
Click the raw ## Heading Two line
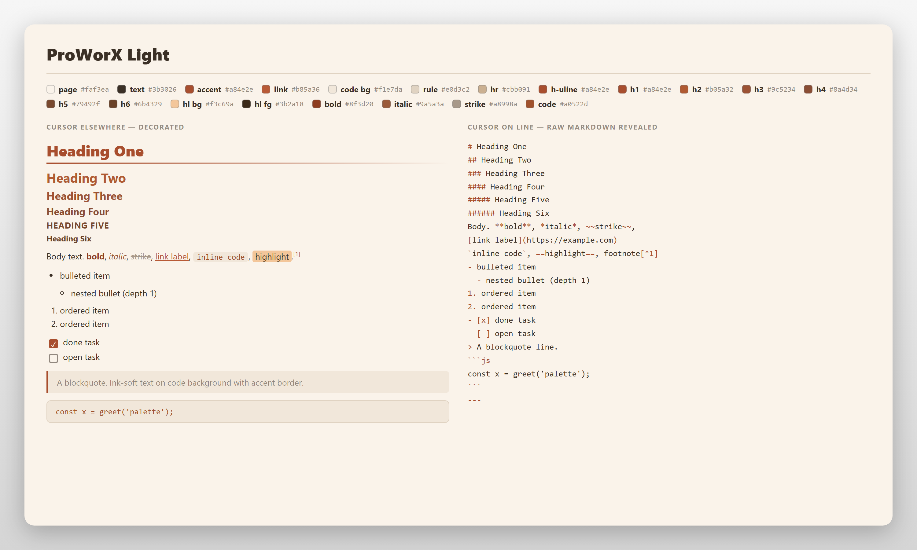click(499, 160)
